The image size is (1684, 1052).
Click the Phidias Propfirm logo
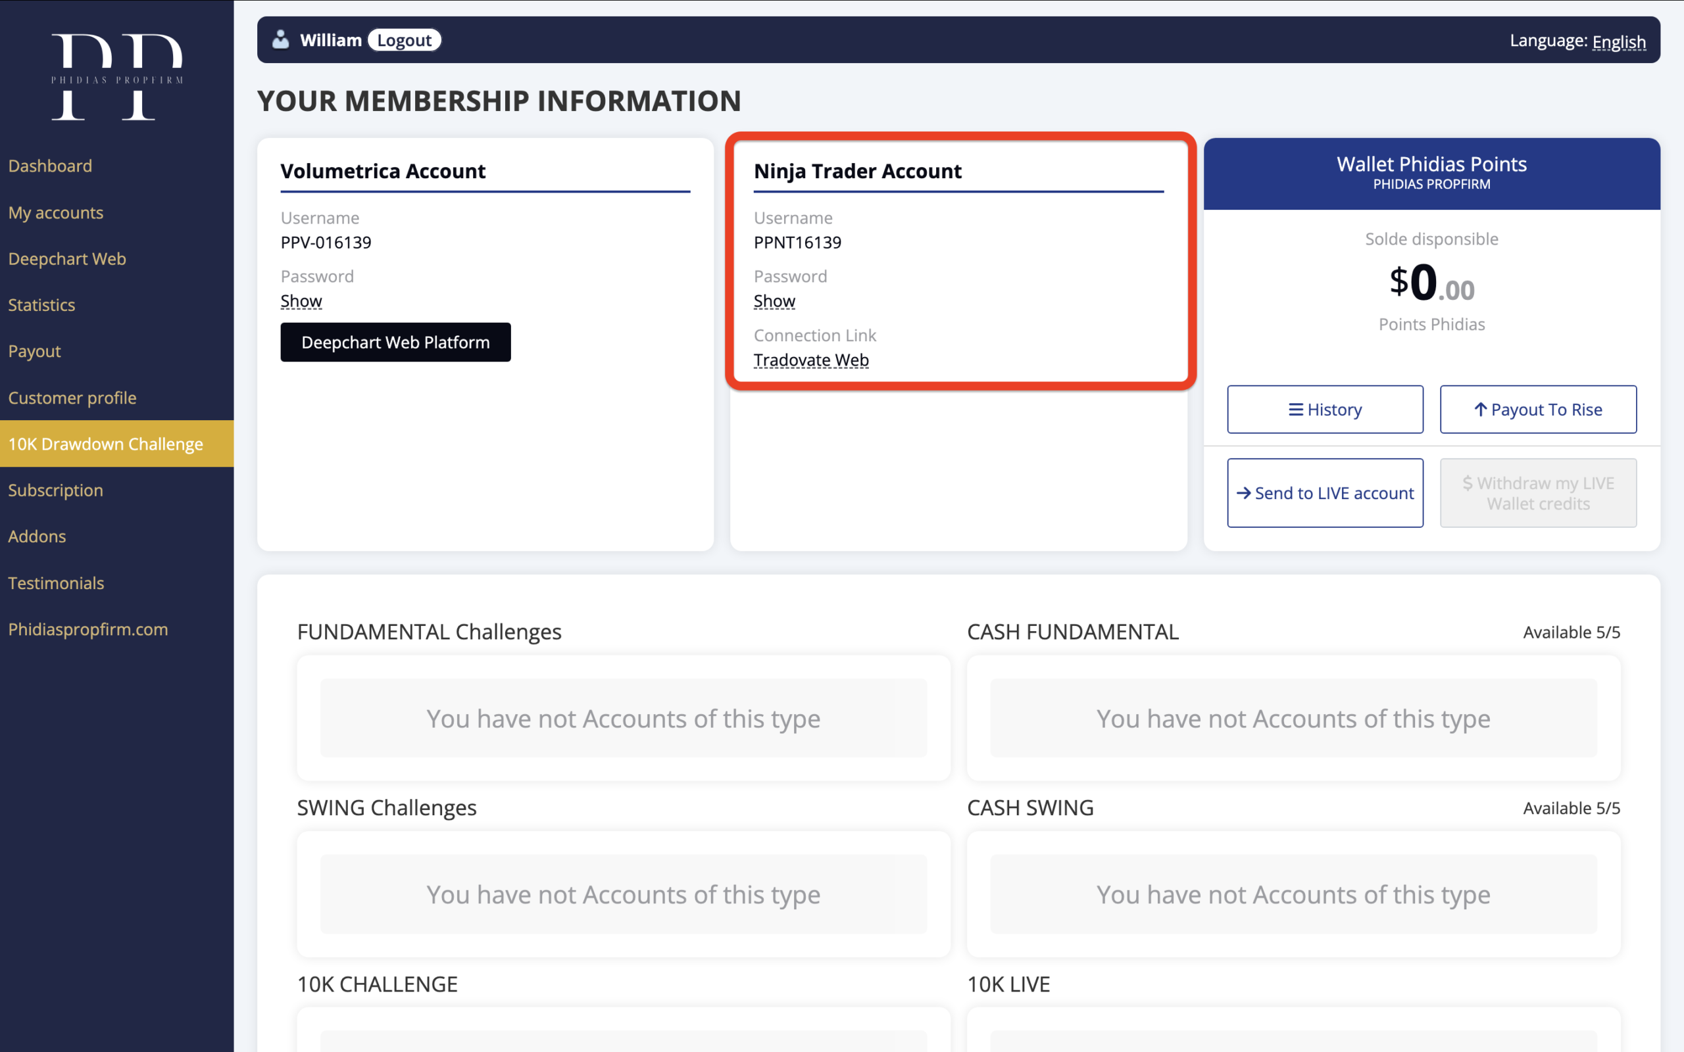pos(117,76)
